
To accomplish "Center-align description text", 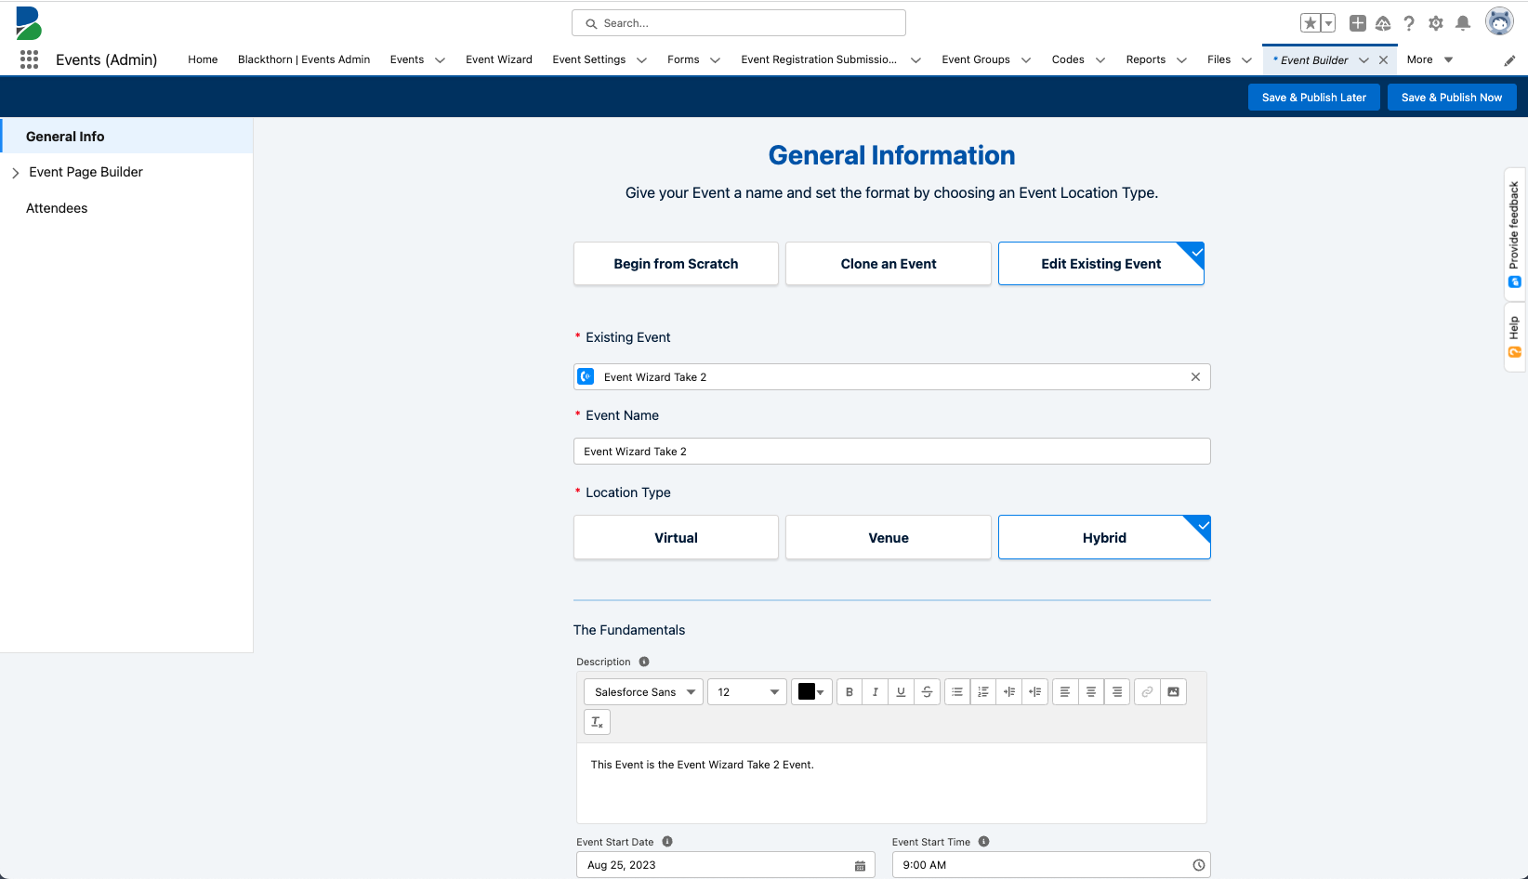I will (x=1091, y=692).
